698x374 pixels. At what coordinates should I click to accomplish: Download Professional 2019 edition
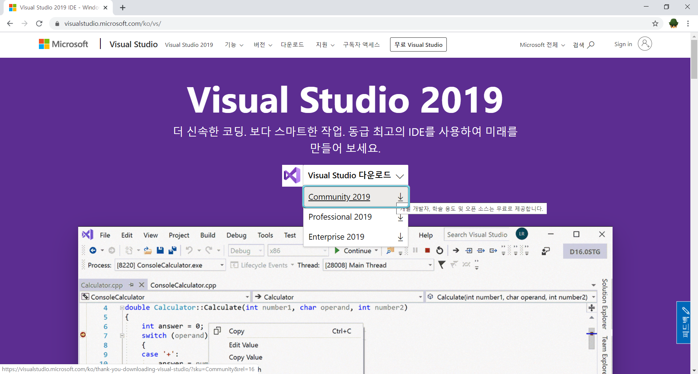coord(356,217)
